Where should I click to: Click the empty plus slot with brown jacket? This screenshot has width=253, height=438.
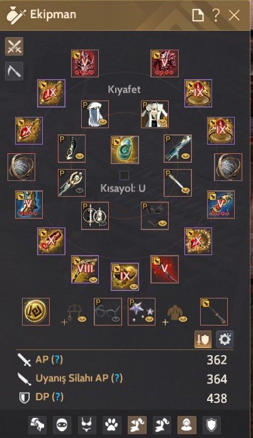pos(176,314)
